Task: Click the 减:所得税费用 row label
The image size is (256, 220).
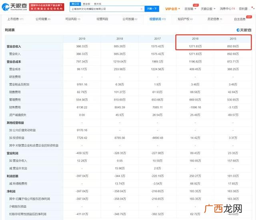Action: (18, 184)
